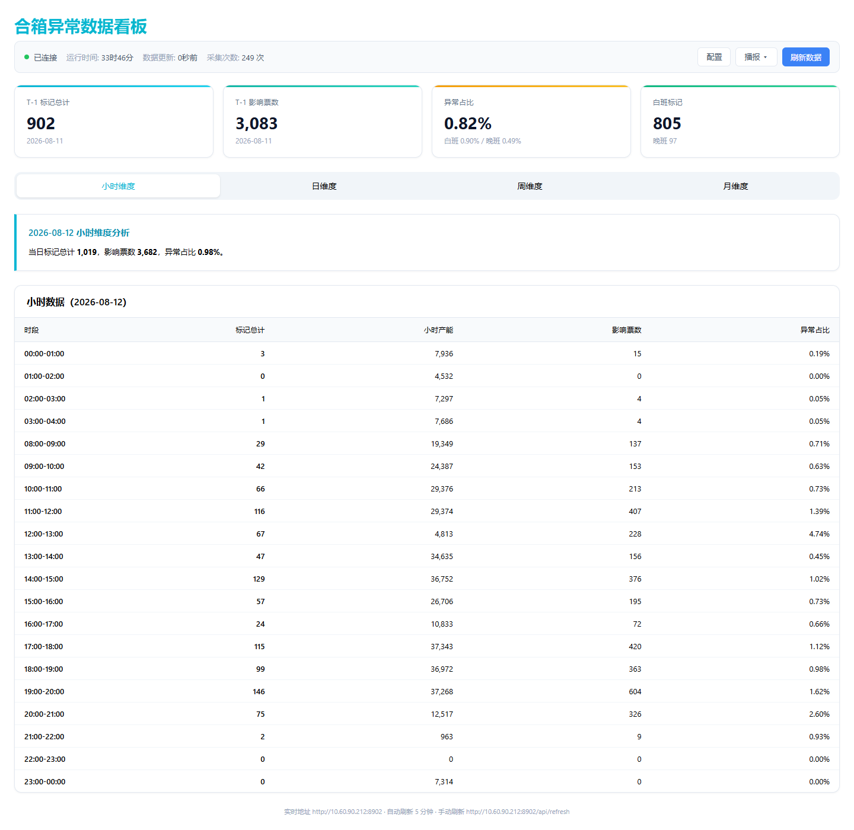
Task: Select the 异常占比 card value 0.82%
Action: pyautogui.click(x=468, y=123)
